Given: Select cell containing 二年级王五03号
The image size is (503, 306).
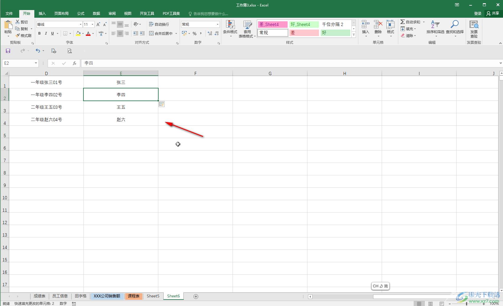Looking at the screenshot, I should pyautogui.click(x=46, y=107).
